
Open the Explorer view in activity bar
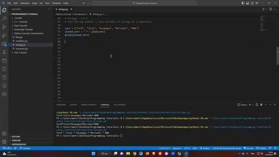[x=4, y=10]
